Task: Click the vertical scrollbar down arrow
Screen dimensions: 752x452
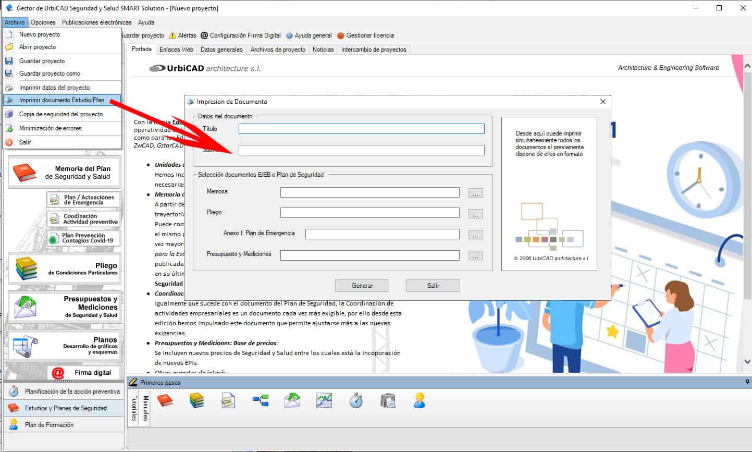Action: [747, 361]
